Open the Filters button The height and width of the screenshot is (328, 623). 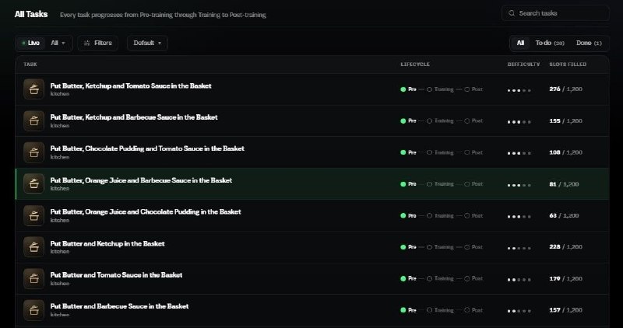[98, 43]
